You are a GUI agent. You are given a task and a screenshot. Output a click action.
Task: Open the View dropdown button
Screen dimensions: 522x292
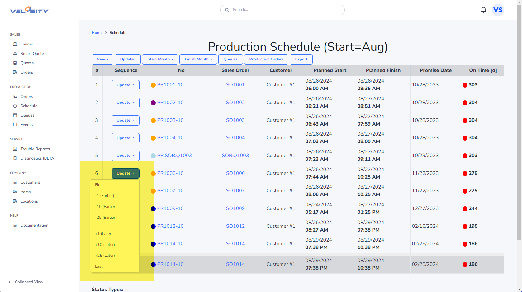click(102, 59)
